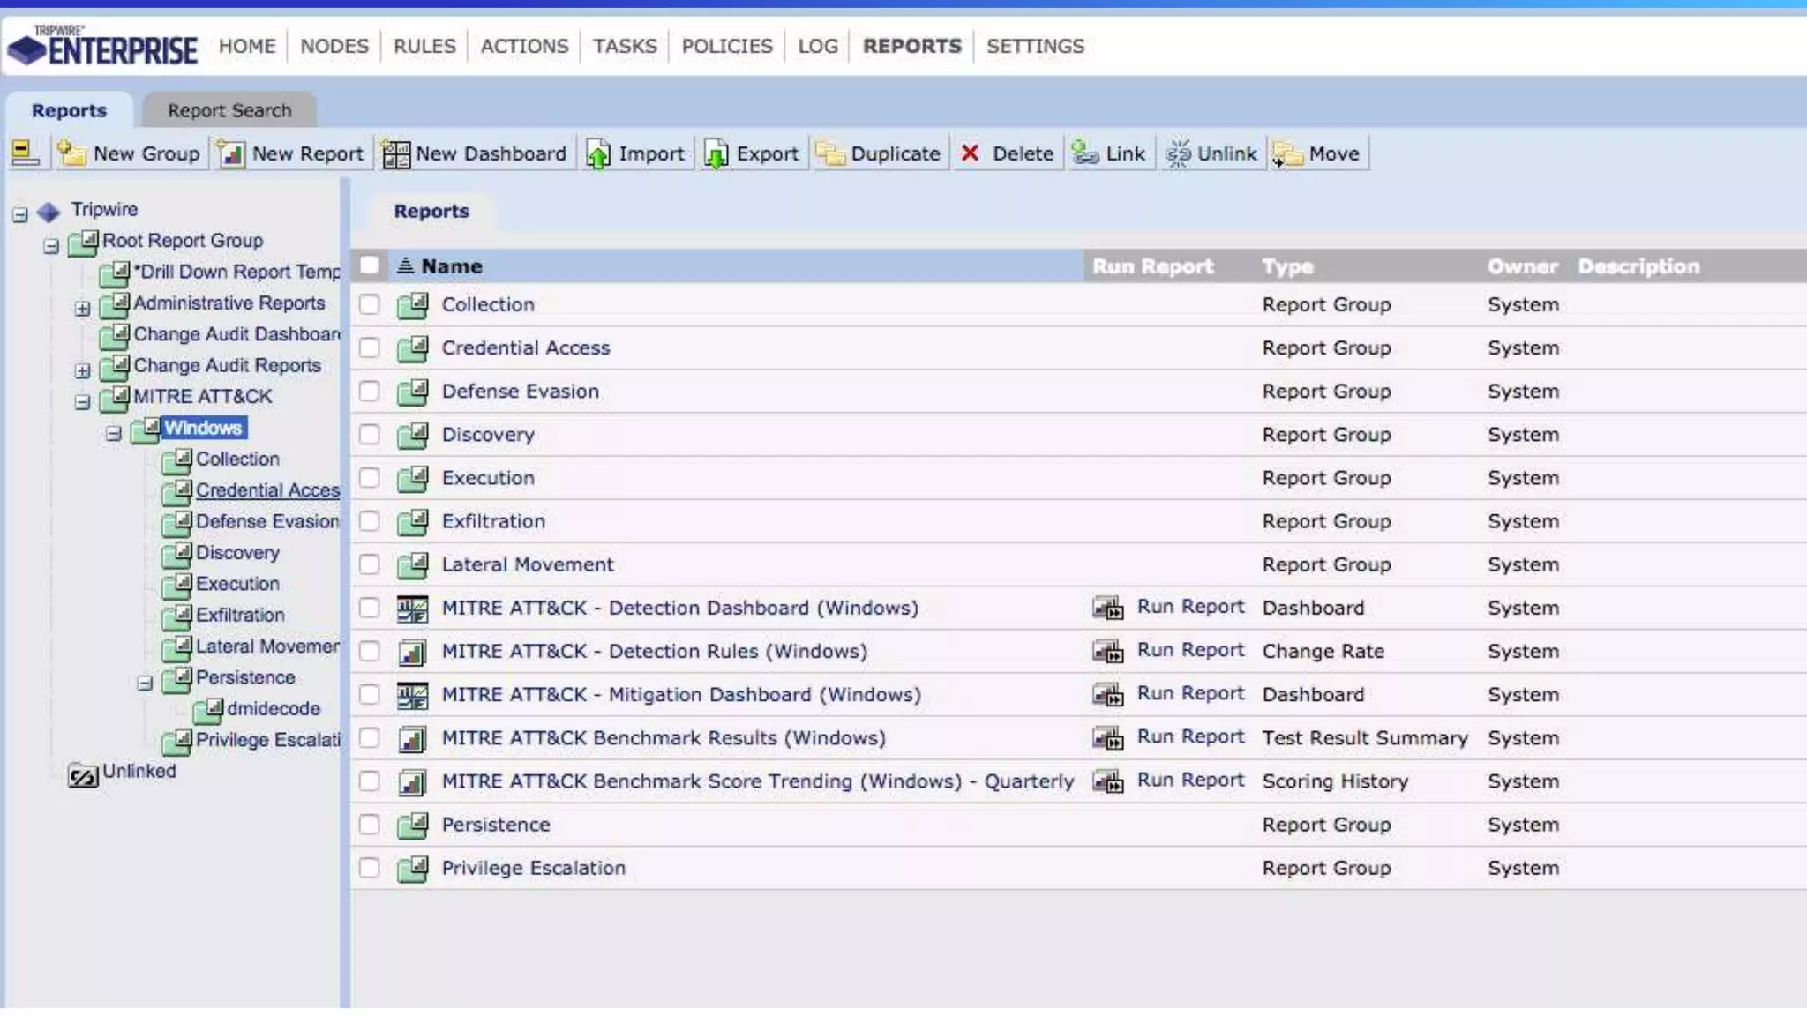Image resolution: width=1807 pixels, height=1016 pixels.
Task: Open the POLICIES menu
Action: click(726, 46)
